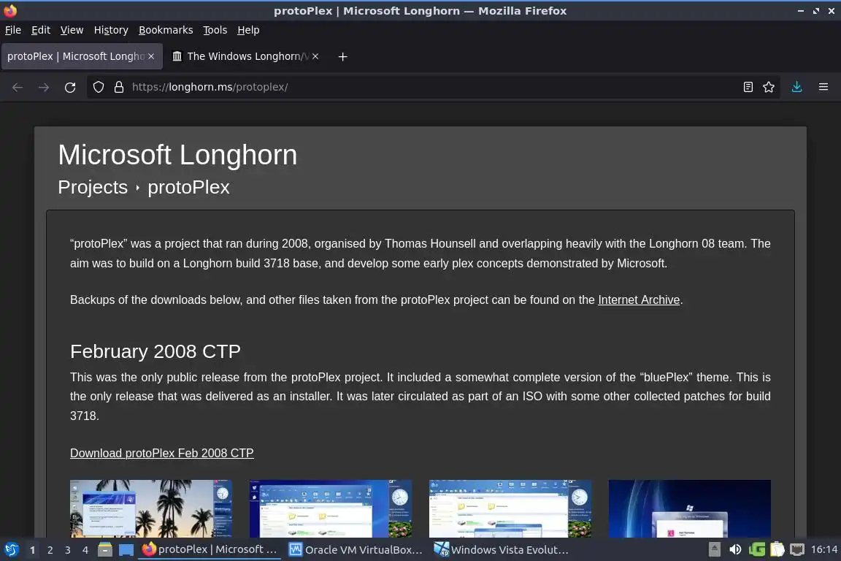841x561 pixels.
Task: Open the Edit menu
Action: pyautogui.click(x=41, y=30)
